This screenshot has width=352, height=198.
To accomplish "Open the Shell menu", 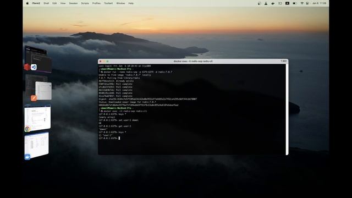I will coord(46,3).
